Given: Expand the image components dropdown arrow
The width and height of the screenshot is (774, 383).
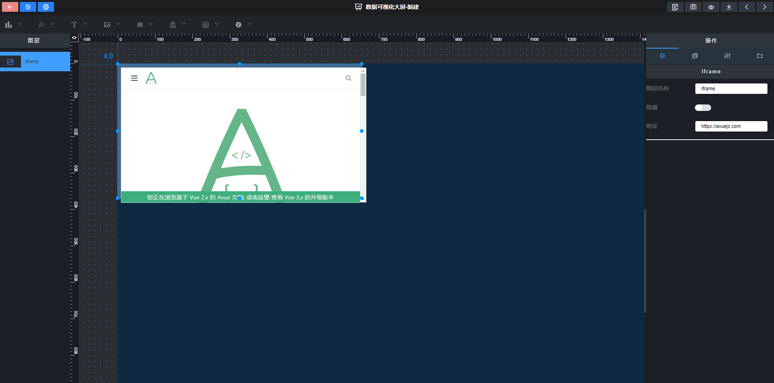Looking at the screenshot, I should tap(118, 24).
